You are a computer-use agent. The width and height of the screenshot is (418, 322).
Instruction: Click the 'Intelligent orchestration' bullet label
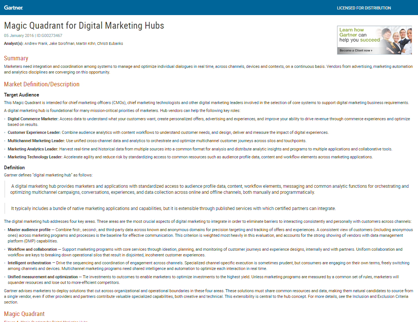click(x=29, y=263)
